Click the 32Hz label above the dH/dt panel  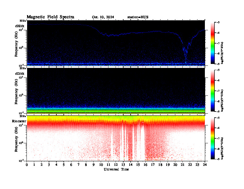click(23, 21)
